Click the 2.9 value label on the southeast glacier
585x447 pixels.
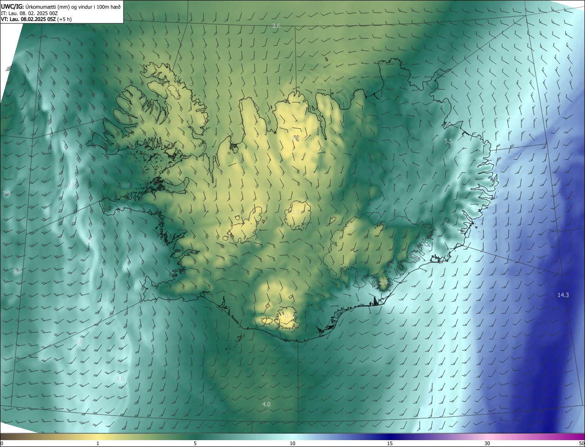383,282
